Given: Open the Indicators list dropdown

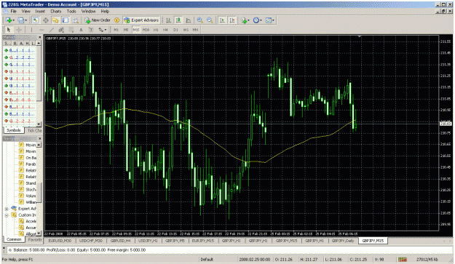Looking at the screenshot, I should (x=245, y=20).
